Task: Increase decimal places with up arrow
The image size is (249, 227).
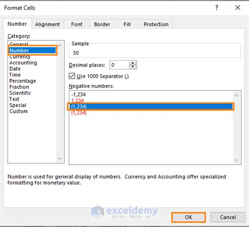Action: pyautogui.click(x=133, y=63)
